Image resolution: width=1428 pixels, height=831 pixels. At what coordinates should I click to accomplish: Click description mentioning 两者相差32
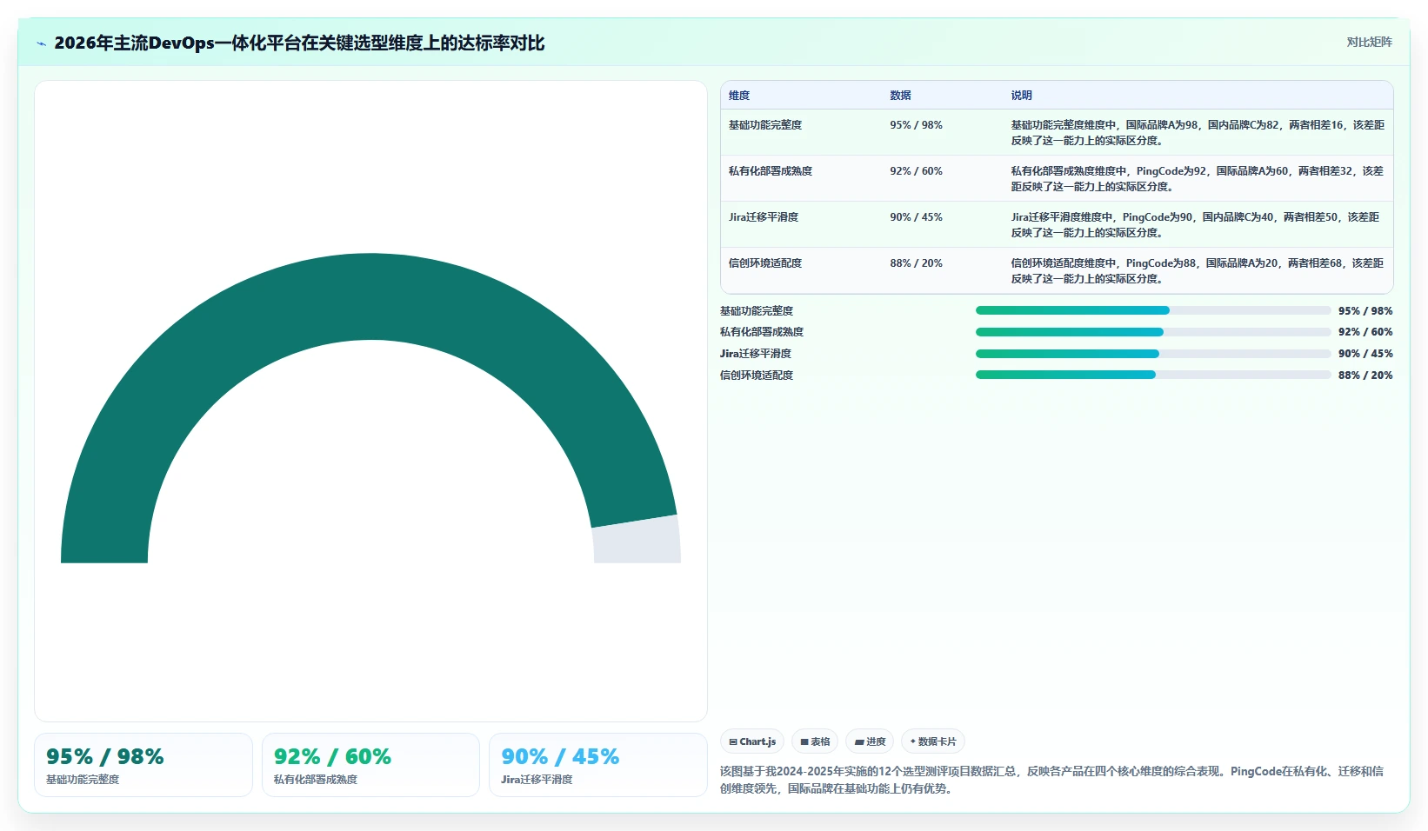pos(1198,179)
